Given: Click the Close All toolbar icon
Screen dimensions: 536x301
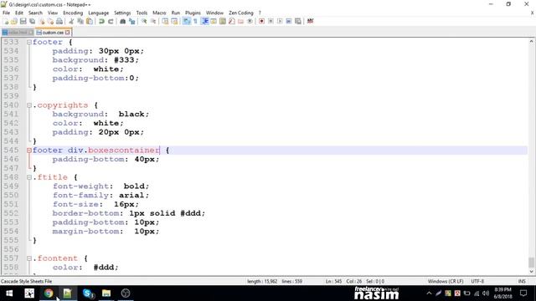Looking at the screenshot, I should pyautogui.click(x=50, y=21).
